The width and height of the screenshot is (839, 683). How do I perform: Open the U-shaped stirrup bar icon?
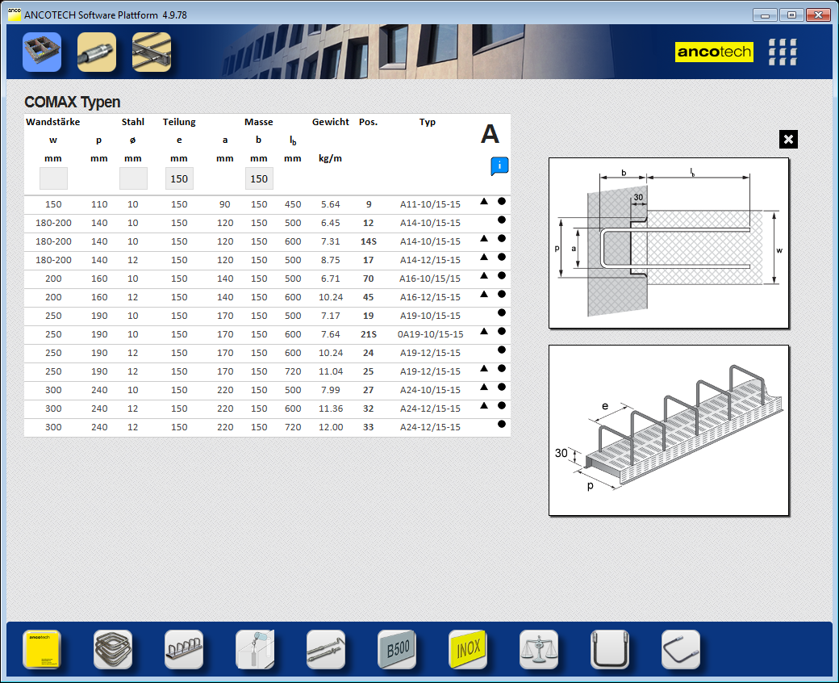(x=610, y=649)
